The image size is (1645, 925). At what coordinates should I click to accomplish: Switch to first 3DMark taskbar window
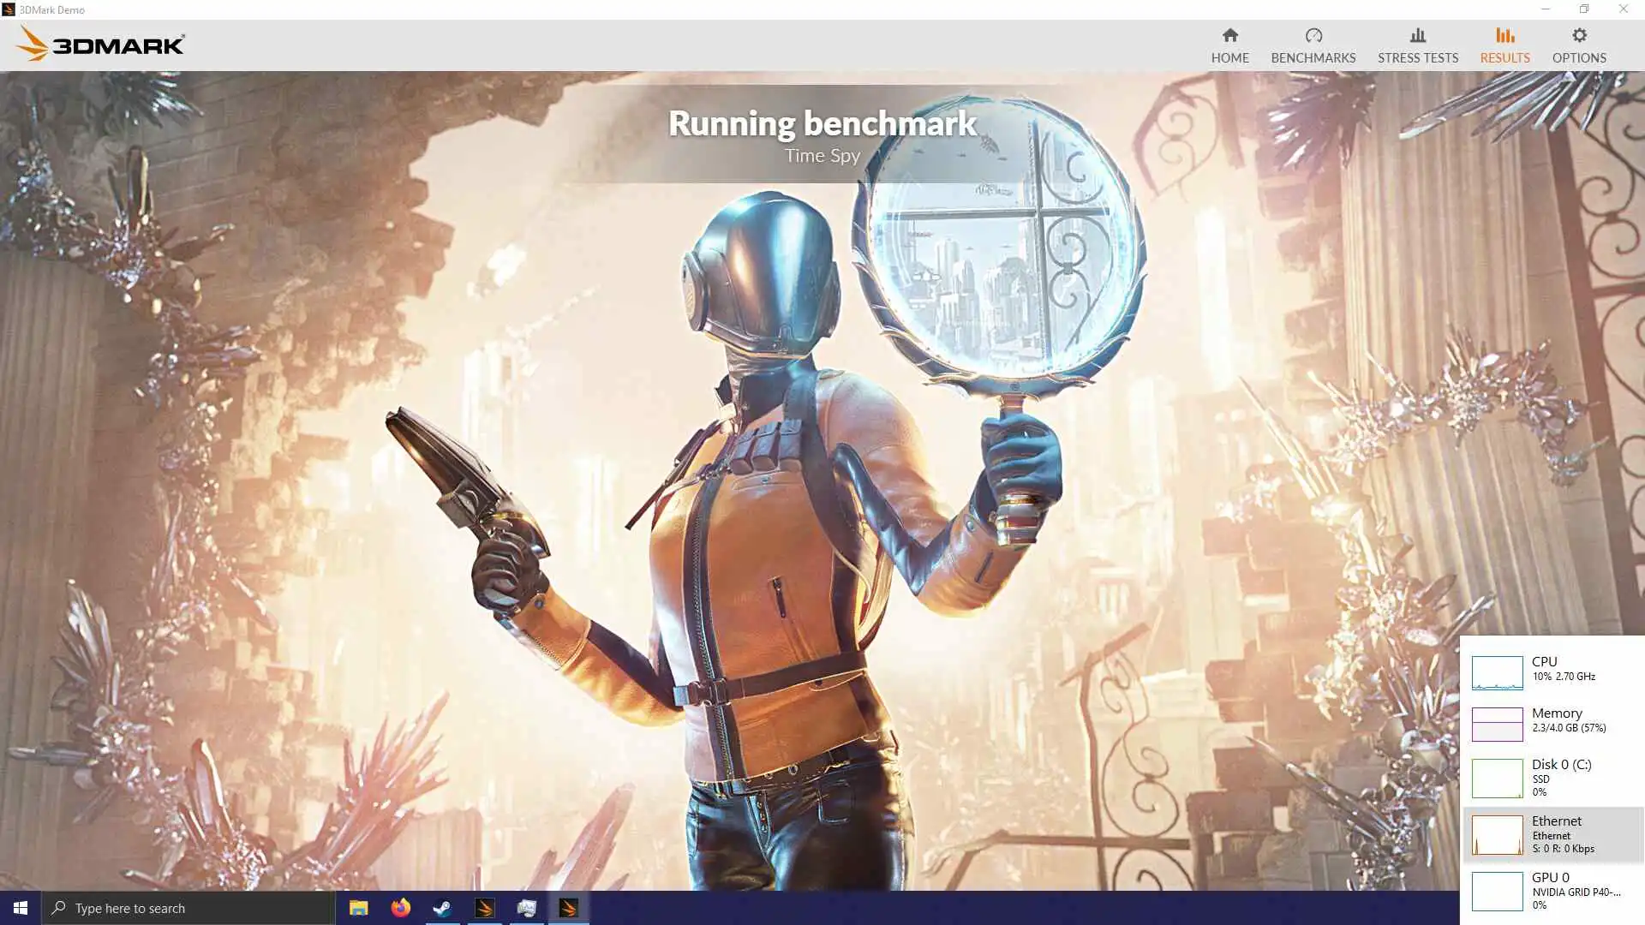point(484,908)
